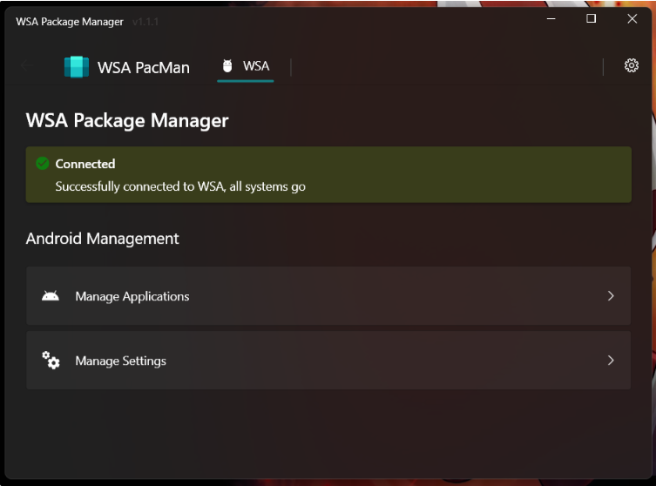
Task: Minimize the WSA Package Manager window
Action: (x=551, y=19)
